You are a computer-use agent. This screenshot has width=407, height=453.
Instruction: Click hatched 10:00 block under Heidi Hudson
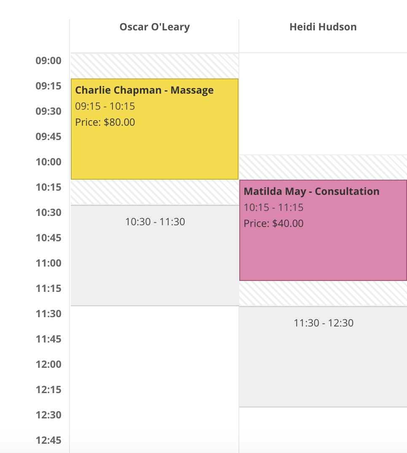[x=323, y=167]
